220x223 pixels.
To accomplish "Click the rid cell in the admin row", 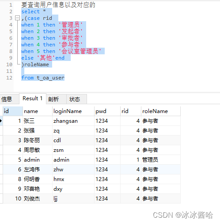I will [x=131, y=160].
